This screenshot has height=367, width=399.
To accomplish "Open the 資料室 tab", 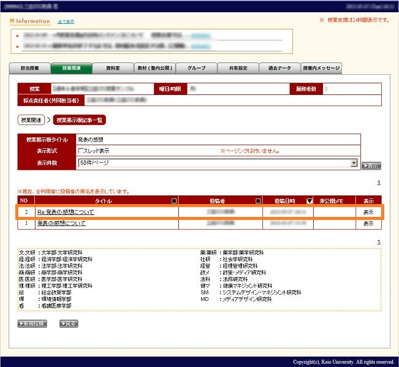I will tap(113, 68).
